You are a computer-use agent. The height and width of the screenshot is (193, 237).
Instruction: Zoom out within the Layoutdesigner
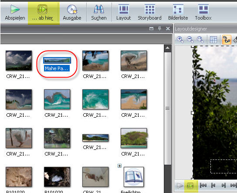click(190, 40)
